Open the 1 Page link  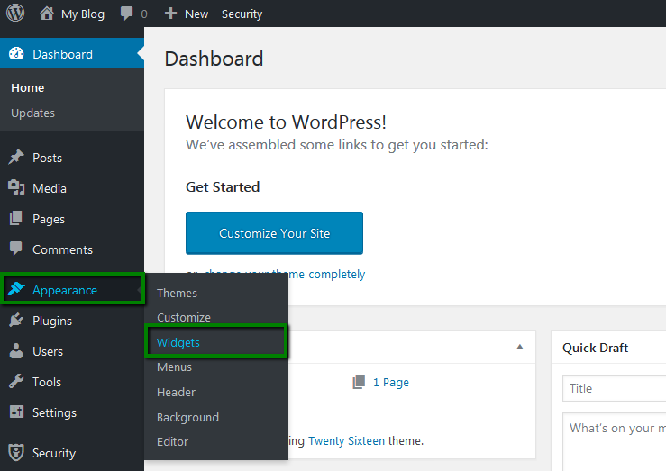point(391,383)
